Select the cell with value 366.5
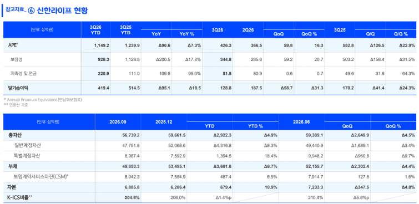419x204 pixels. click(256, 45)
